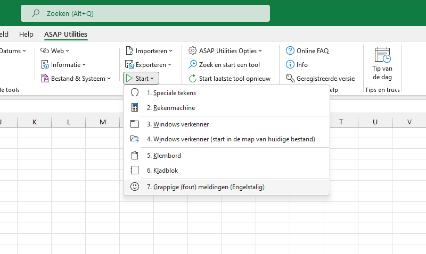This screenshot has width=426, height=254.
Task: Open the Importeren dropdown
Action: point(149,50)
